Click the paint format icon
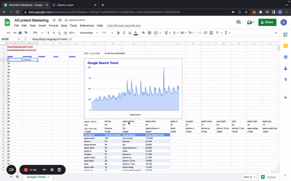The width and height of the screenshot is (291, 181). coord(26,33)
